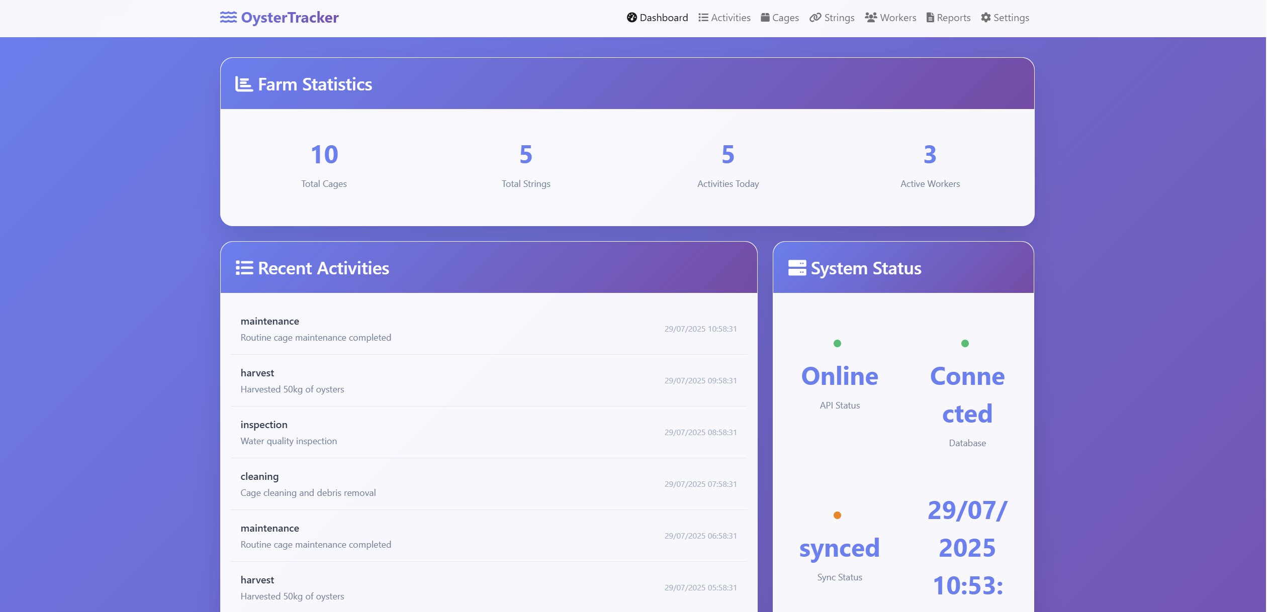This screenshot has width=1267, height=612.
Task: Click the Online API status value
Action: (x=840, y=376)
